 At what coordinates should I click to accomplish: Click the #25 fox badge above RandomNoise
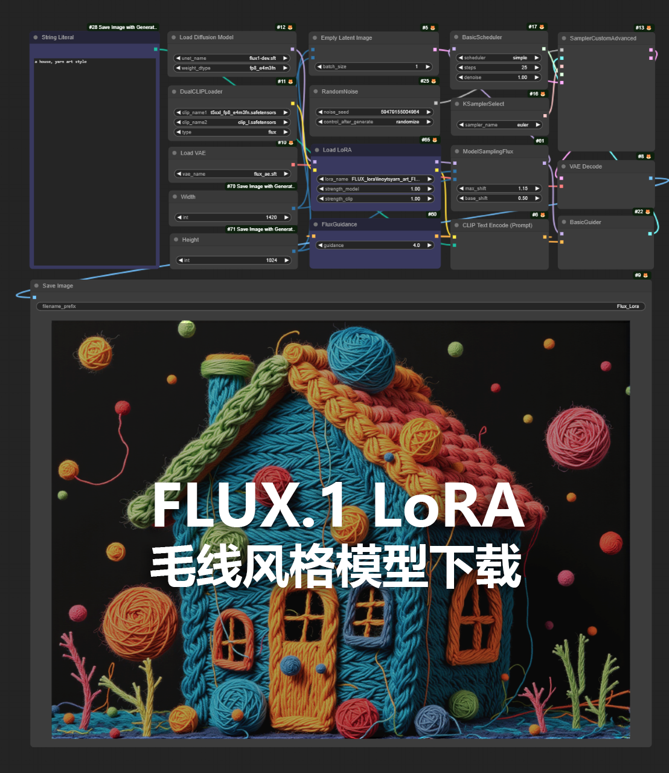[x=429, y=81]
